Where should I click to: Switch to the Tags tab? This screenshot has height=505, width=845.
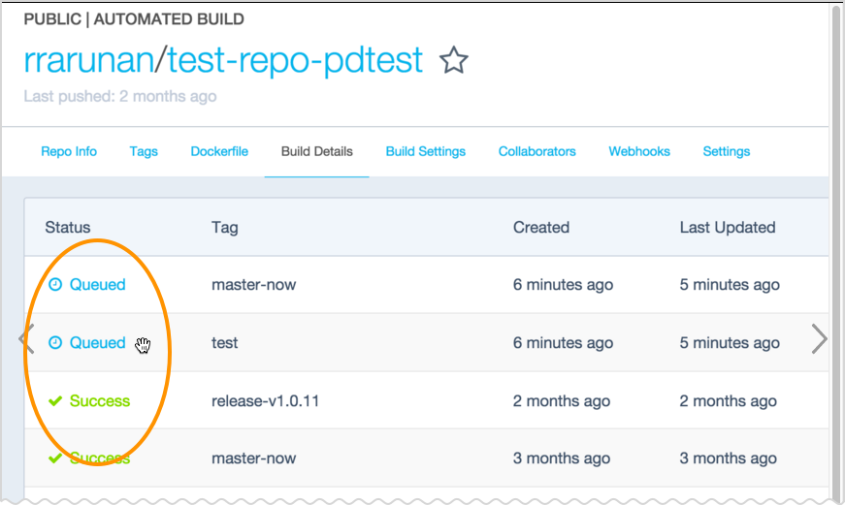[x=144, y=151]
